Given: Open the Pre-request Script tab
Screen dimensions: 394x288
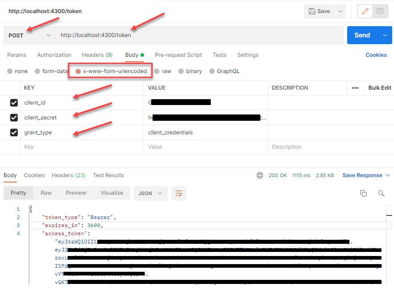Looking at the screenshot, I should click(x=178, y=55).
